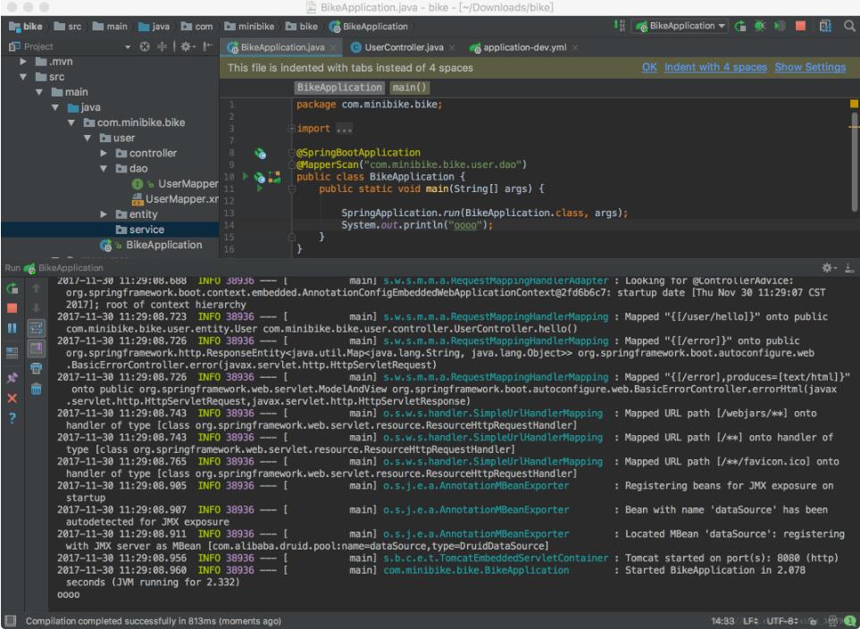Click the Clear All trash icon in console
The height and width of the screenshot is (629, 860).
click(x=37, y=387)
